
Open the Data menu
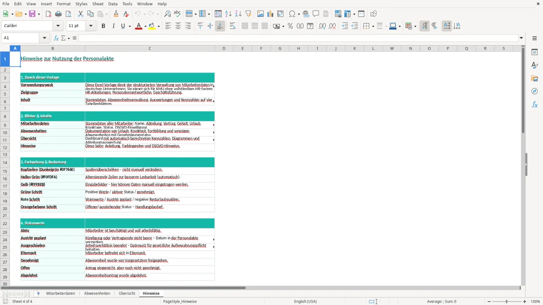click(x=113, y=4)
